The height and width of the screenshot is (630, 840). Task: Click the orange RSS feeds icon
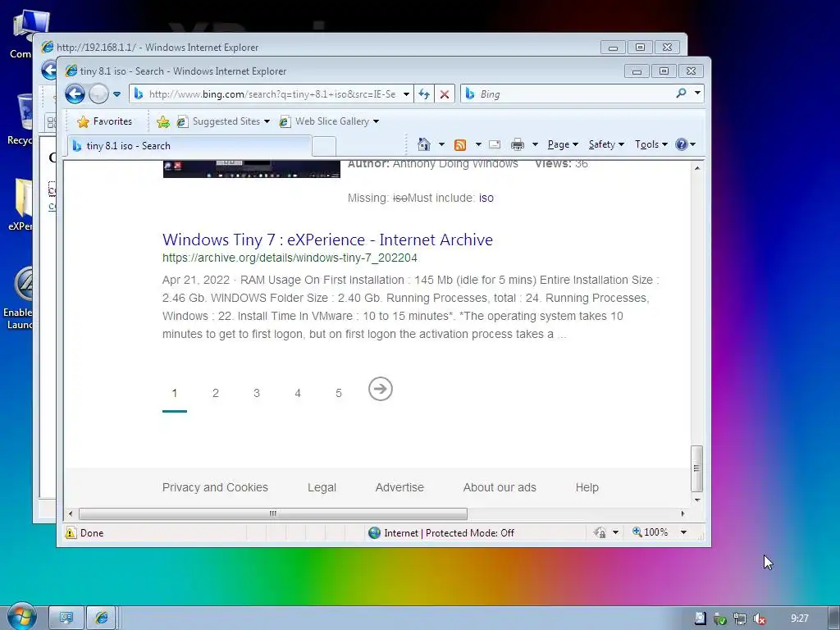click(x=459, y=144)
